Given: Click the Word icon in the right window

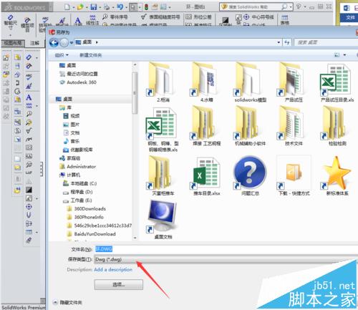Looking at the screenshot, I should (x=347, y=9).
